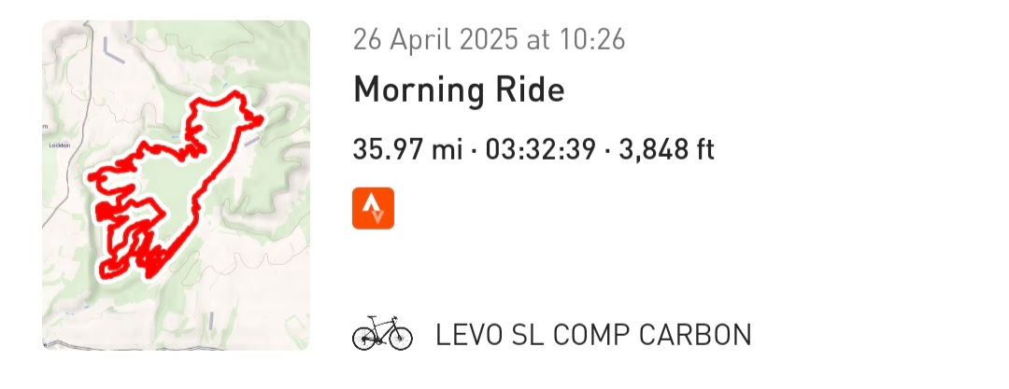Viewport: 1009px width, 389px height.
Task: Open the route map thumbnail
Action: (x=176, y=186)
